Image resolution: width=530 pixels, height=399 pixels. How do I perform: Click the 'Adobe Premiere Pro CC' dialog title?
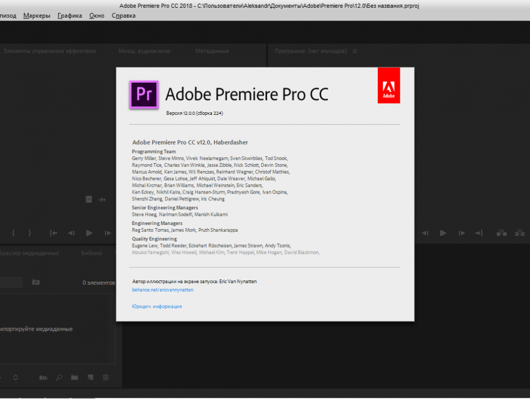(x=247, y=94)
